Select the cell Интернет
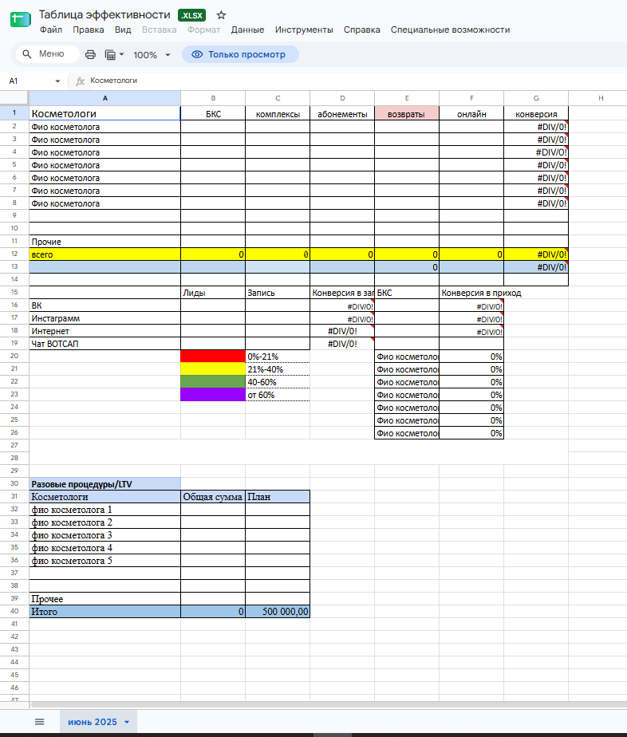627x737 pixels. click(x=104, y=331)
